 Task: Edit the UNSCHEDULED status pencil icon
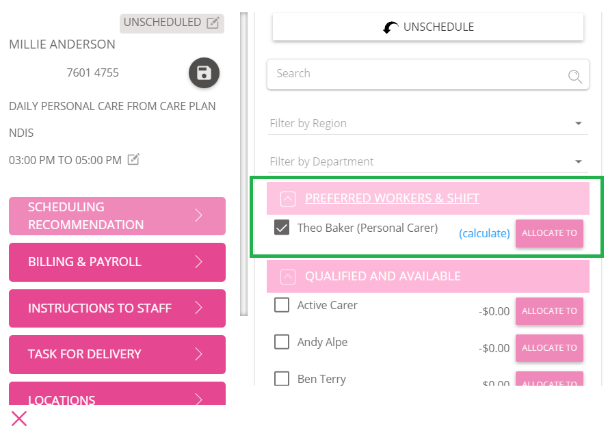click(x=213, y=23)
